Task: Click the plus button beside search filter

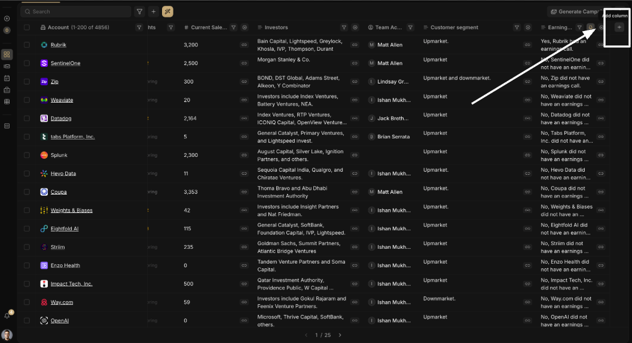Action: pyautogui.click(x=154, y=11)
